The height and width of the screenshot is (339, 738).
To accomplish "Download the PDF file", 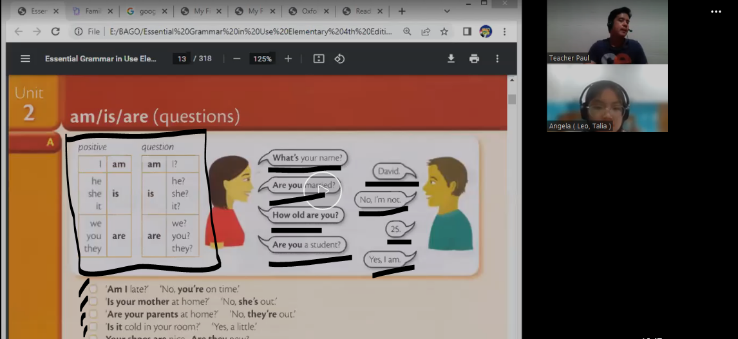I will [x=451, y=59].
